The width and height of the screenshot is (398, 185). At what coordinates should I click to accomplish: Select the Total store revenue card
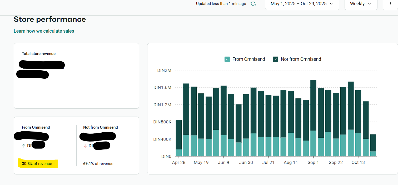tap(76, 76)
